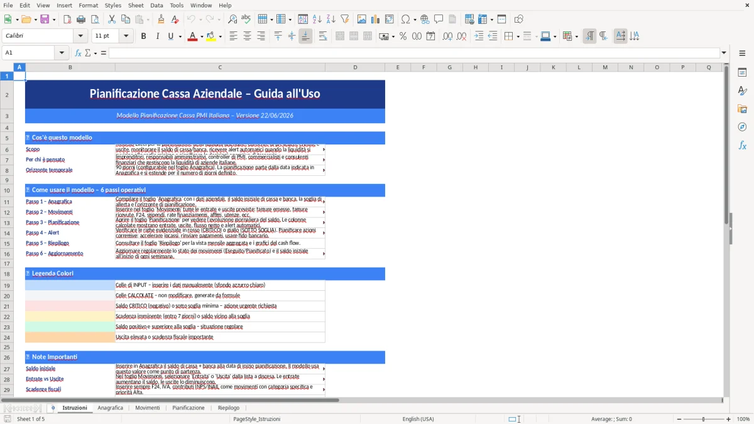Open the font size 11 pt dropdown

pyautogui.click(x=126, y=36)
